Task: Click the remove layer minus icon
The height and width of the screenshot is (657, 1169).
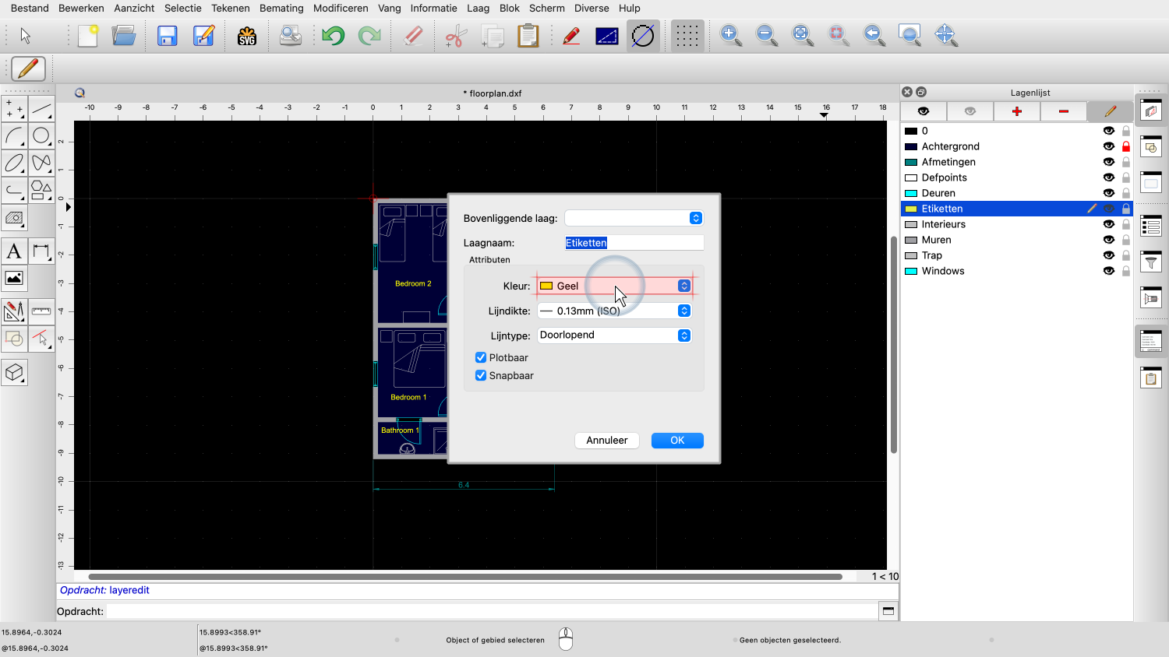Action: tap(1063, 111)
